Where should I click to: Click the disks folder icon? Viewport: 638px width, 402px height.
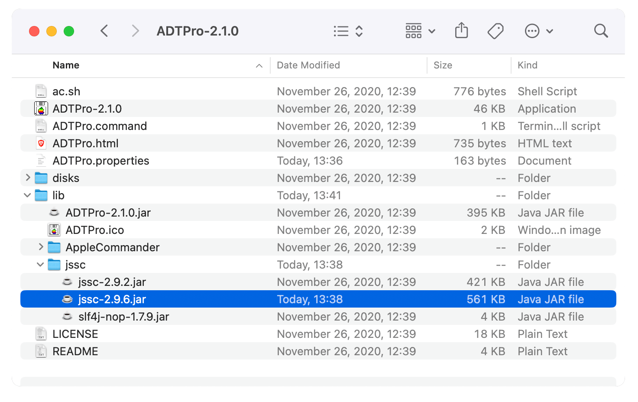coord(41,178)
